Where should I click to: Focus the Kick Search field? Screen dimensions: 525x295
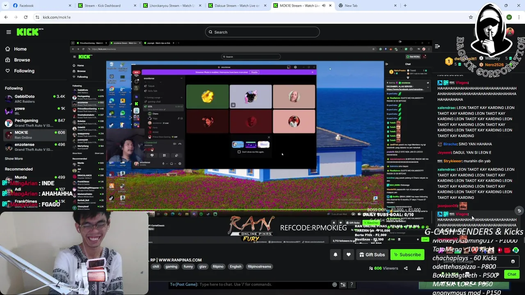(262, 32)
